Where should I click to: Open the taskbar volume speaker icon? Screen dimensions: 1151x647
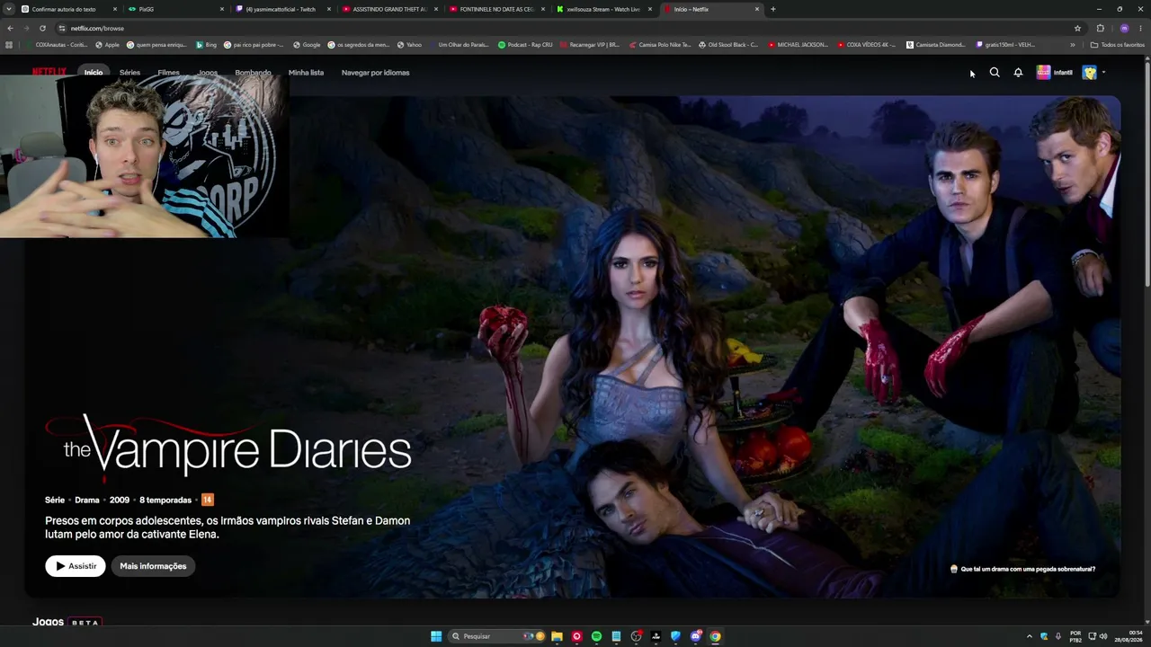(1103, 636)
